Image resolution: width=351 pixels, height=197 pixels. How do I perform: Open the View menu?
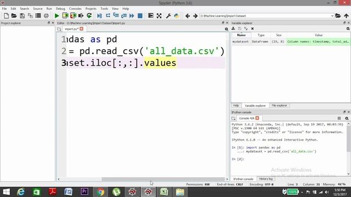coord(115,9)
